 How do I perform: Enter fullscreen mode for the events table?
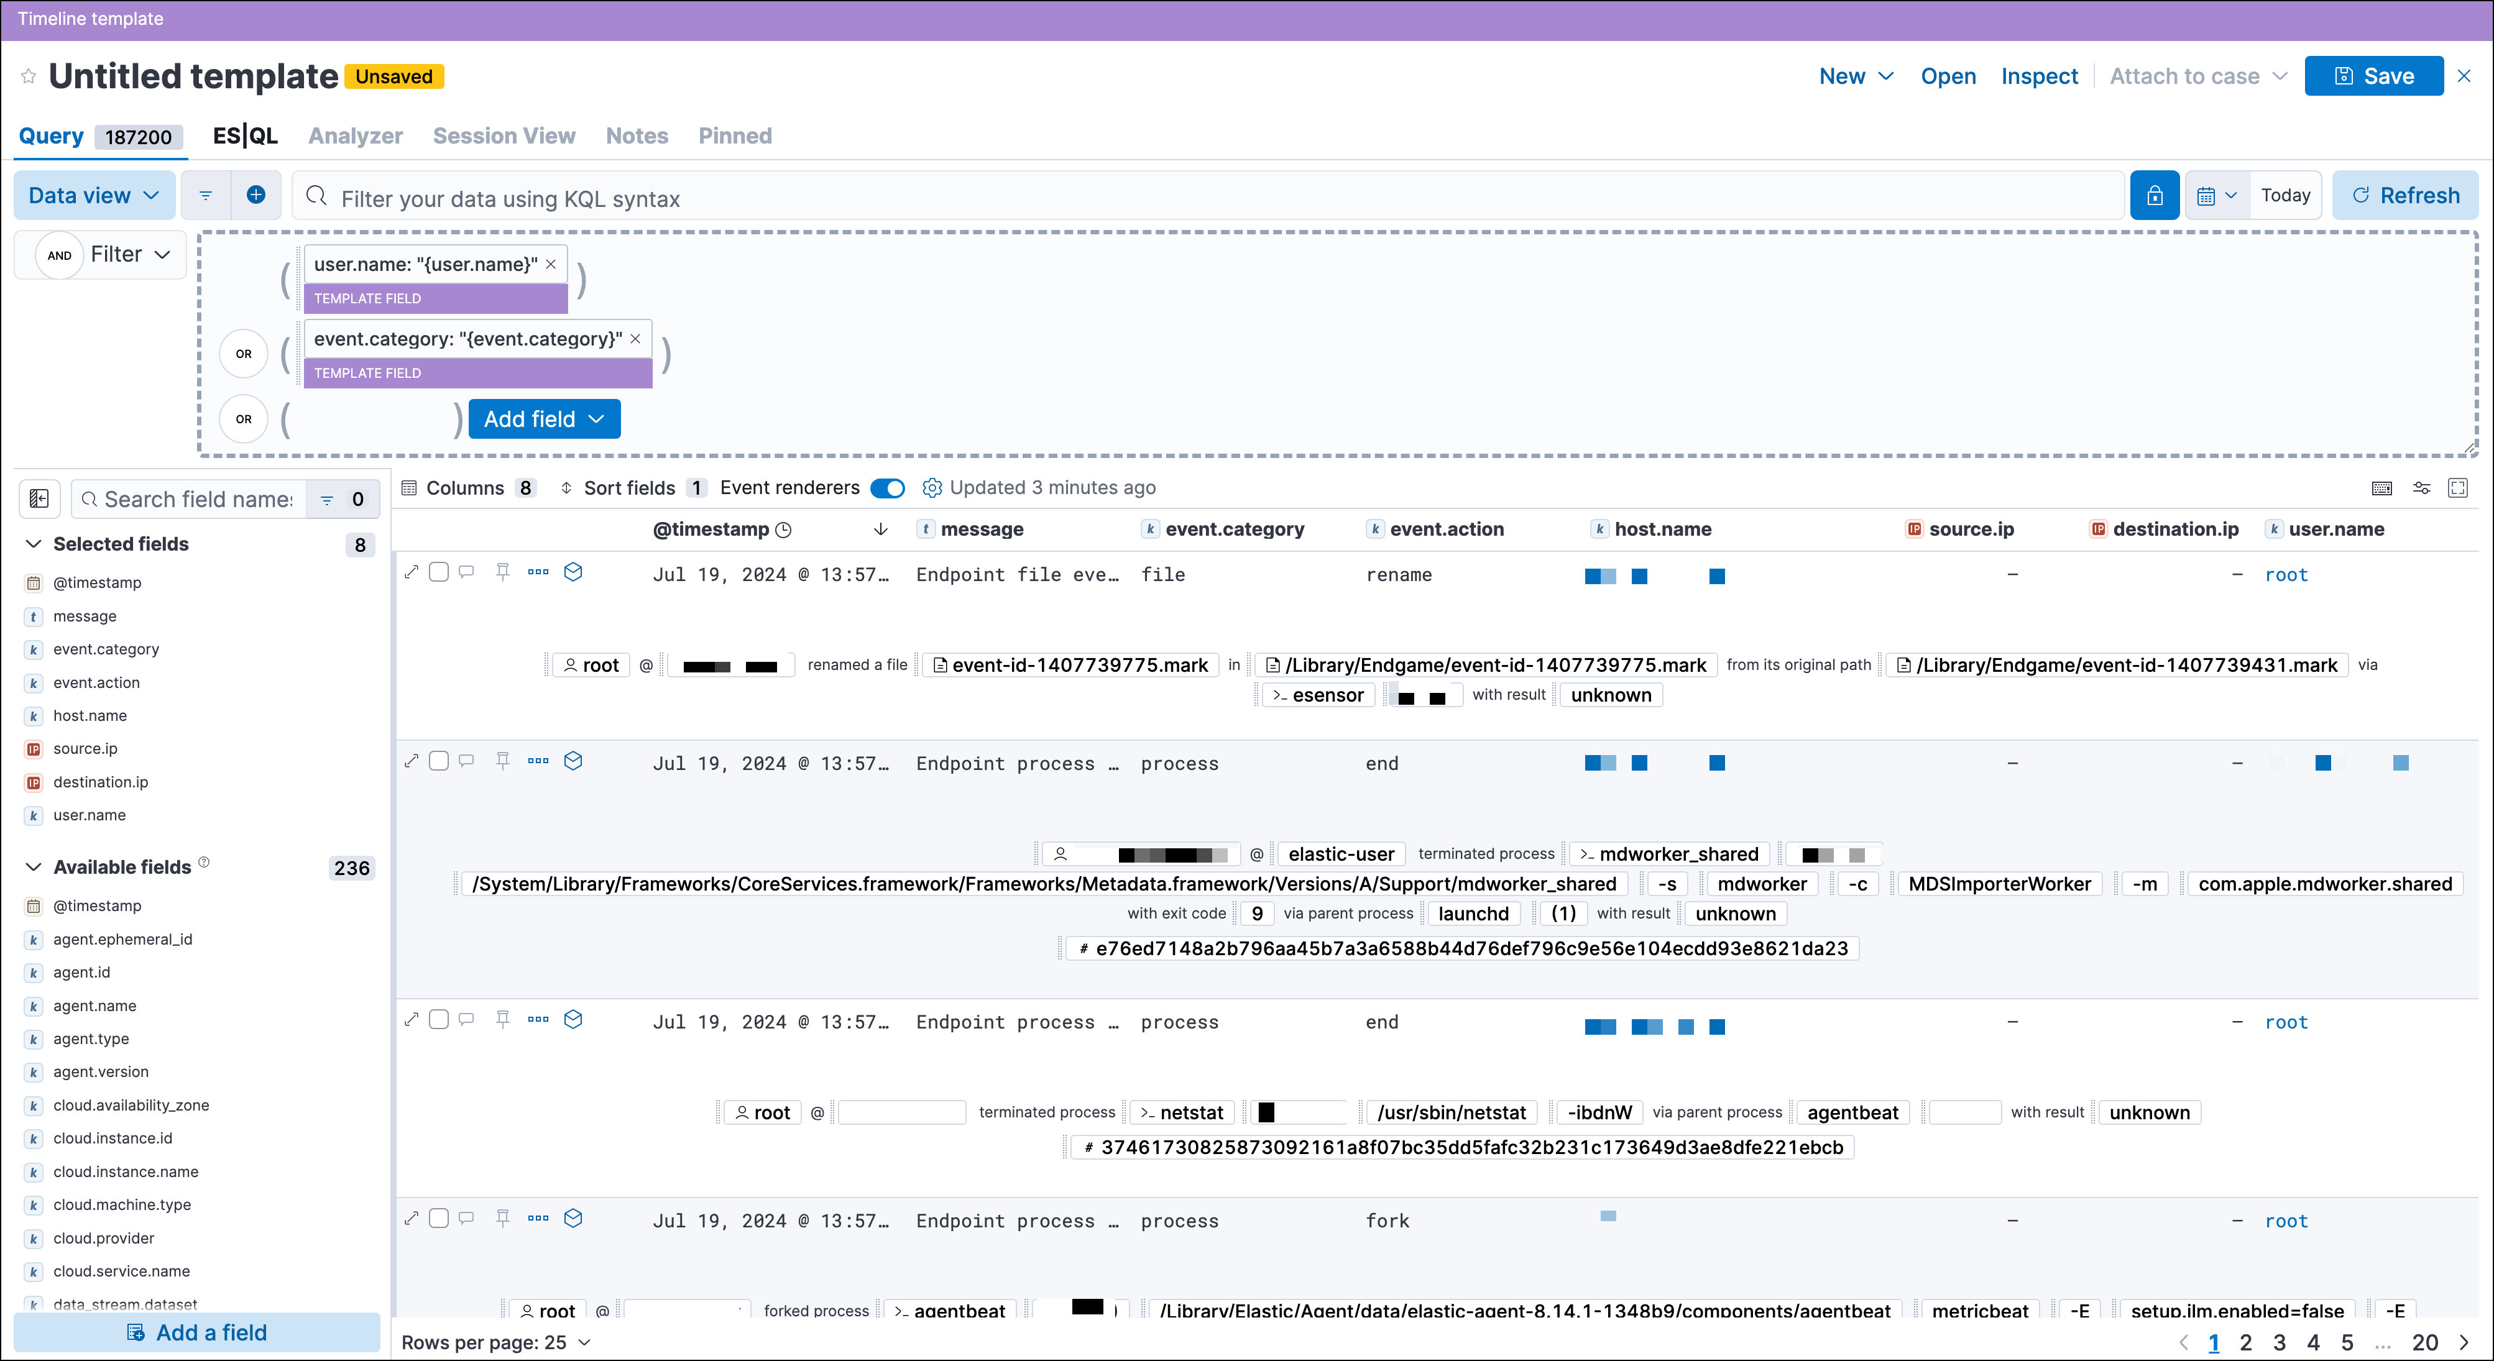click(x=2459, y=489)
